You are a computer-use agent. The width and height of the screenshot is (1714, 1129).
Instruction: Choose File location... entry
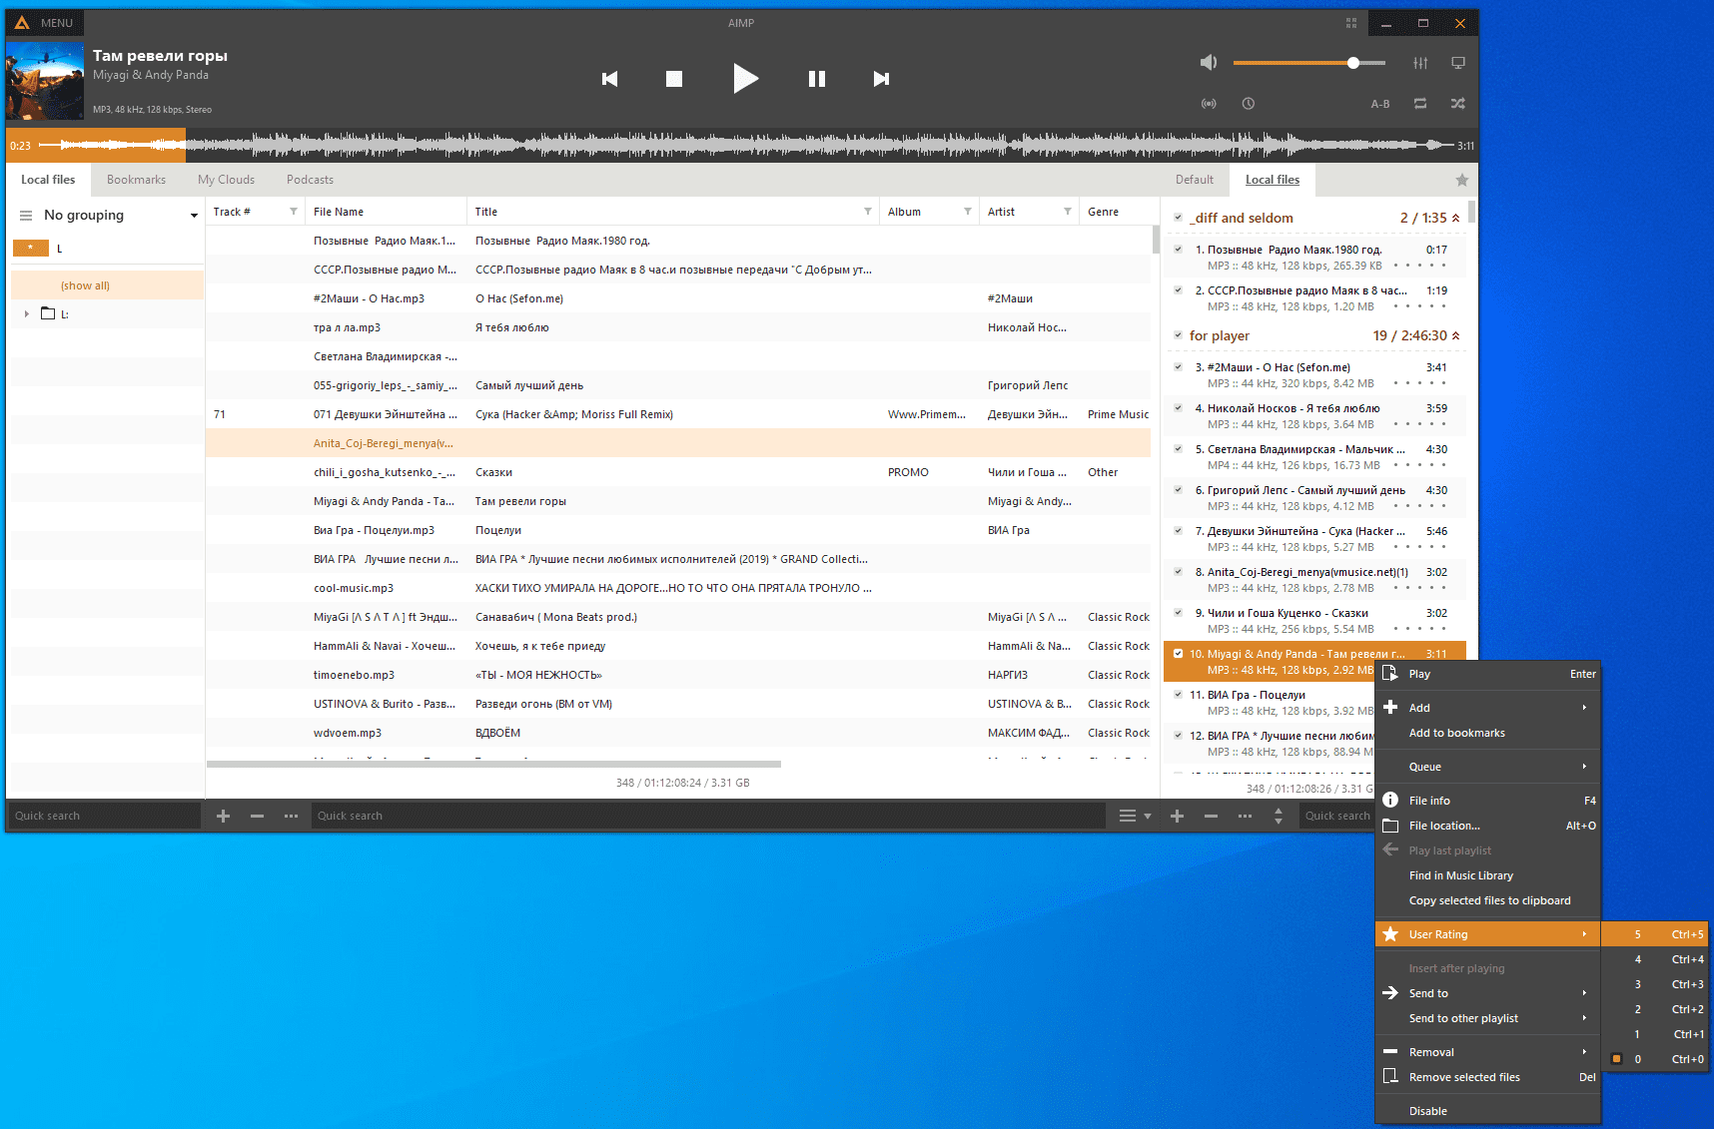(x=1488, y=826)
